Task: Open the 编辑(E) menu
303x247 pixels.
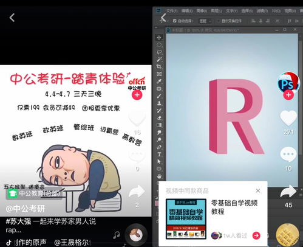Action: [187, 11]
